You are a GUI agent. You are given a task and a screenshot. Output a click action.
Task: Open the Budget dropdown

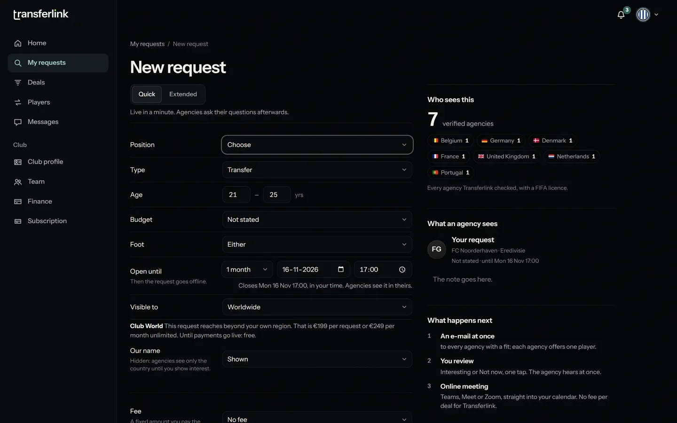pyautogui.click(x=317, y=219)
